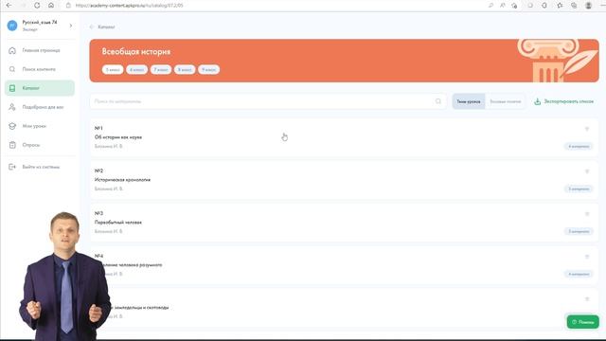The image size is (606, 341).
Task: Open the browser profile avatar icon
Action: click(x=588, y=6)
